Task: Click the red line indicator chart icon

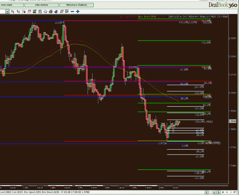Action: pos(29,11)
